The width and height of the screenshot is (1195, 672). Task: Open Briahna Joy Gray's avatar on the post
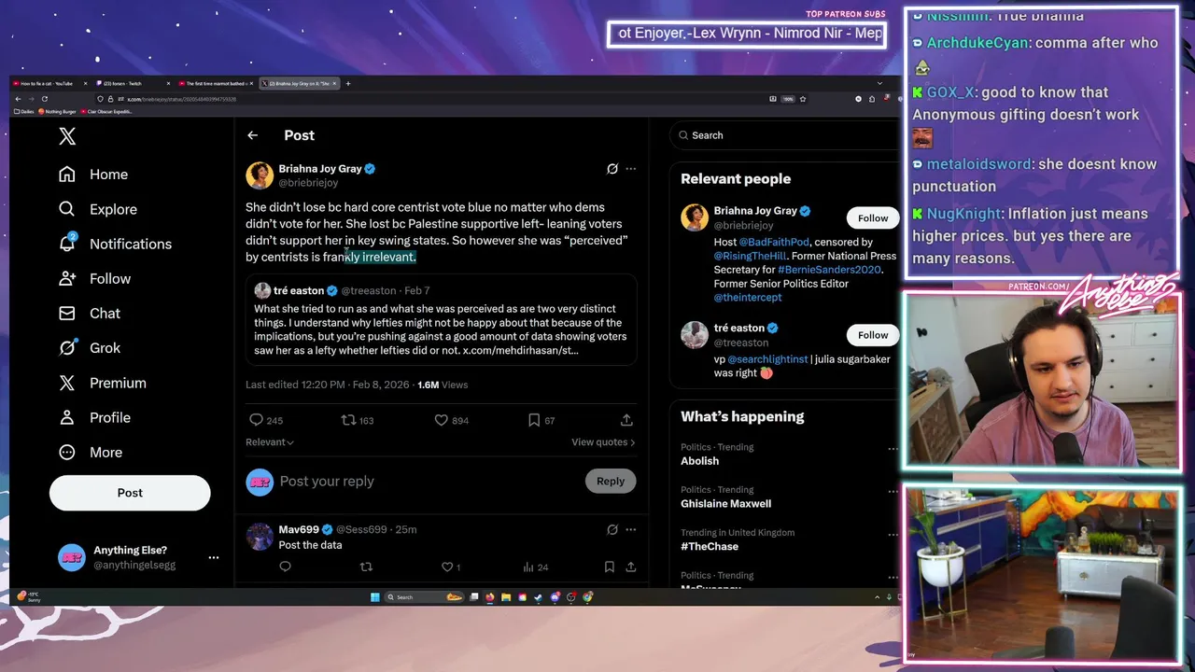tap(260, 175)
